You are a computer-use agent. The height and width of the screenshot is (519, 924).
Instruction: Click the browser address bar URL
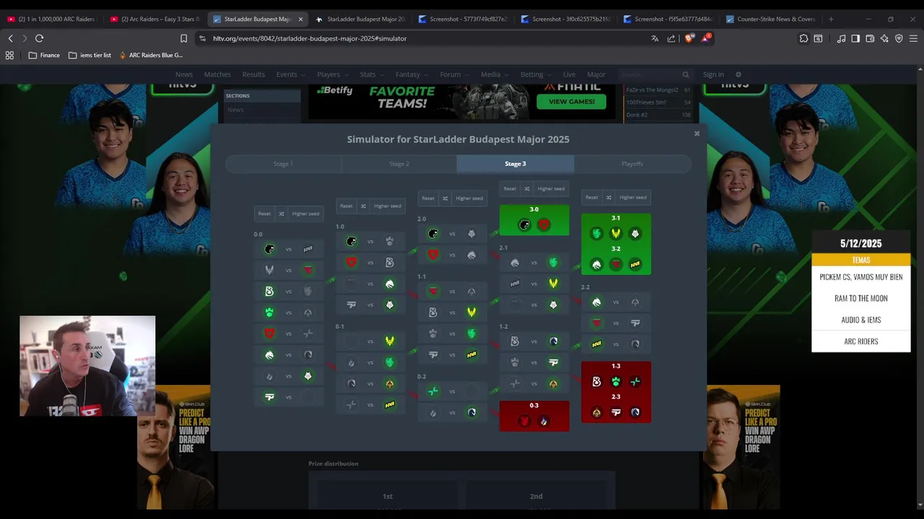tap(310, 38)
